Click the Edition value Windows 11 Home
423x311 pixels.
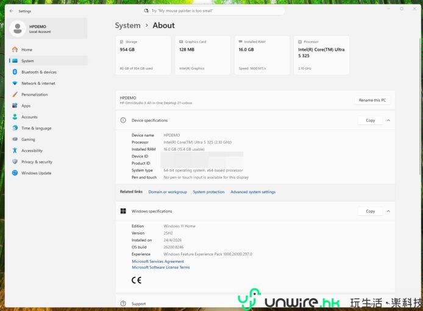tap(179, 226)
